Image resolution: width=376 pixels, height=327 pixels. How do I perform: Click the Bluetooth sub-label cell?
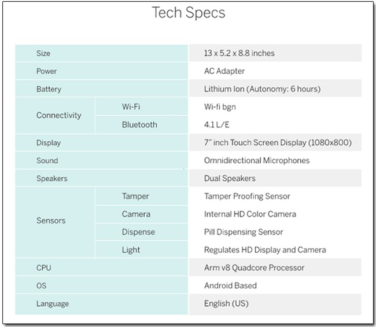142,125
